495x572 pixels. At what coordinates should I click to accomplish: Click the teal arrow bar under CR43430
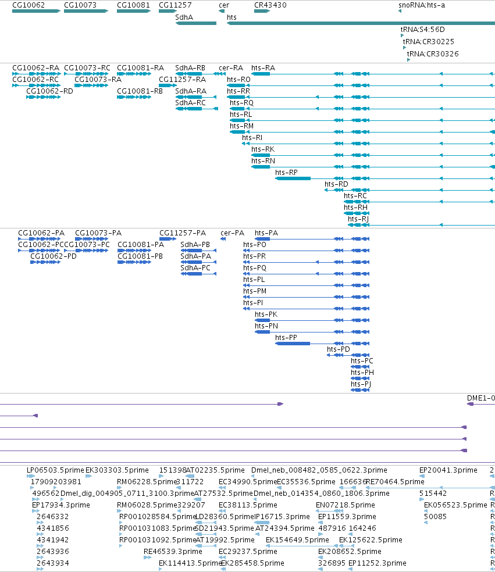(262, 11)
